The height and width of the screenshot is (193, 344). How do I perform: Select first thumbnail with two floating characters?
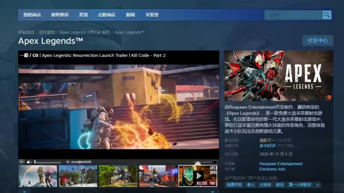[38, 176]
